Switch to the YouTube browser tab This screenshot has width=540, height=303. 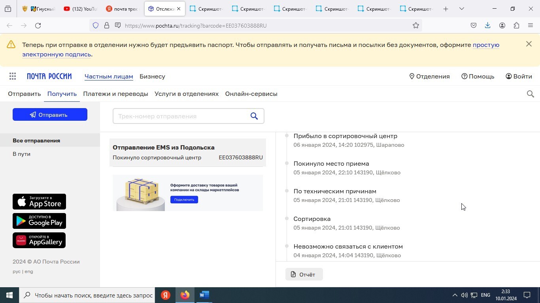coord(80,9)
